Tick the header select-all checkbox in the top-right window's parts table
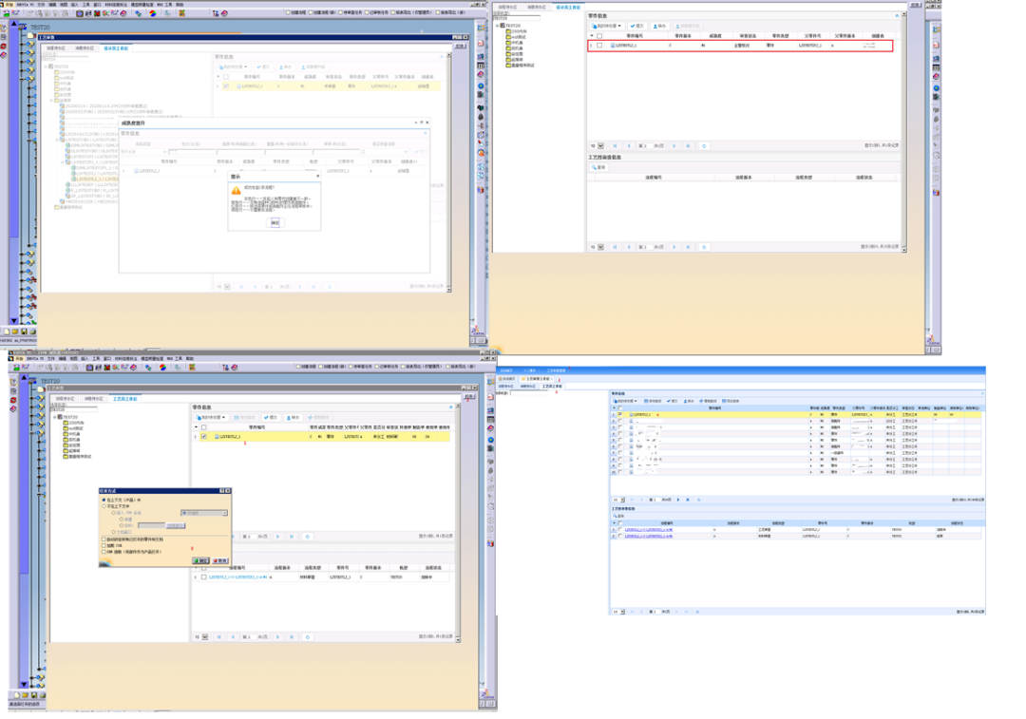The height and width of the screenshot is (719, 1026). point(599,36)
